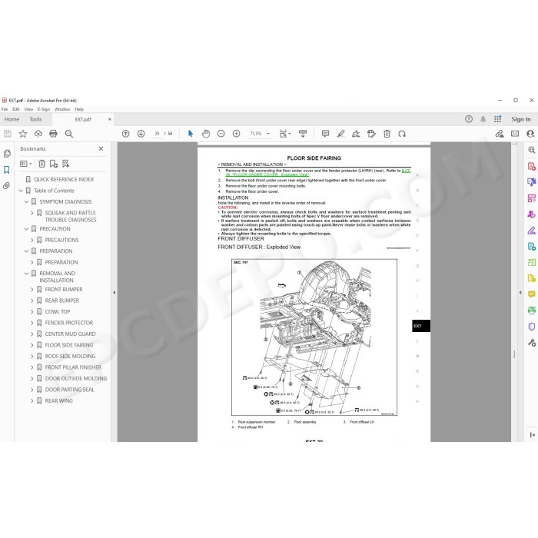Jump to COWL TOP bookmark
This screenshot has height=538, width=538.
58,311
